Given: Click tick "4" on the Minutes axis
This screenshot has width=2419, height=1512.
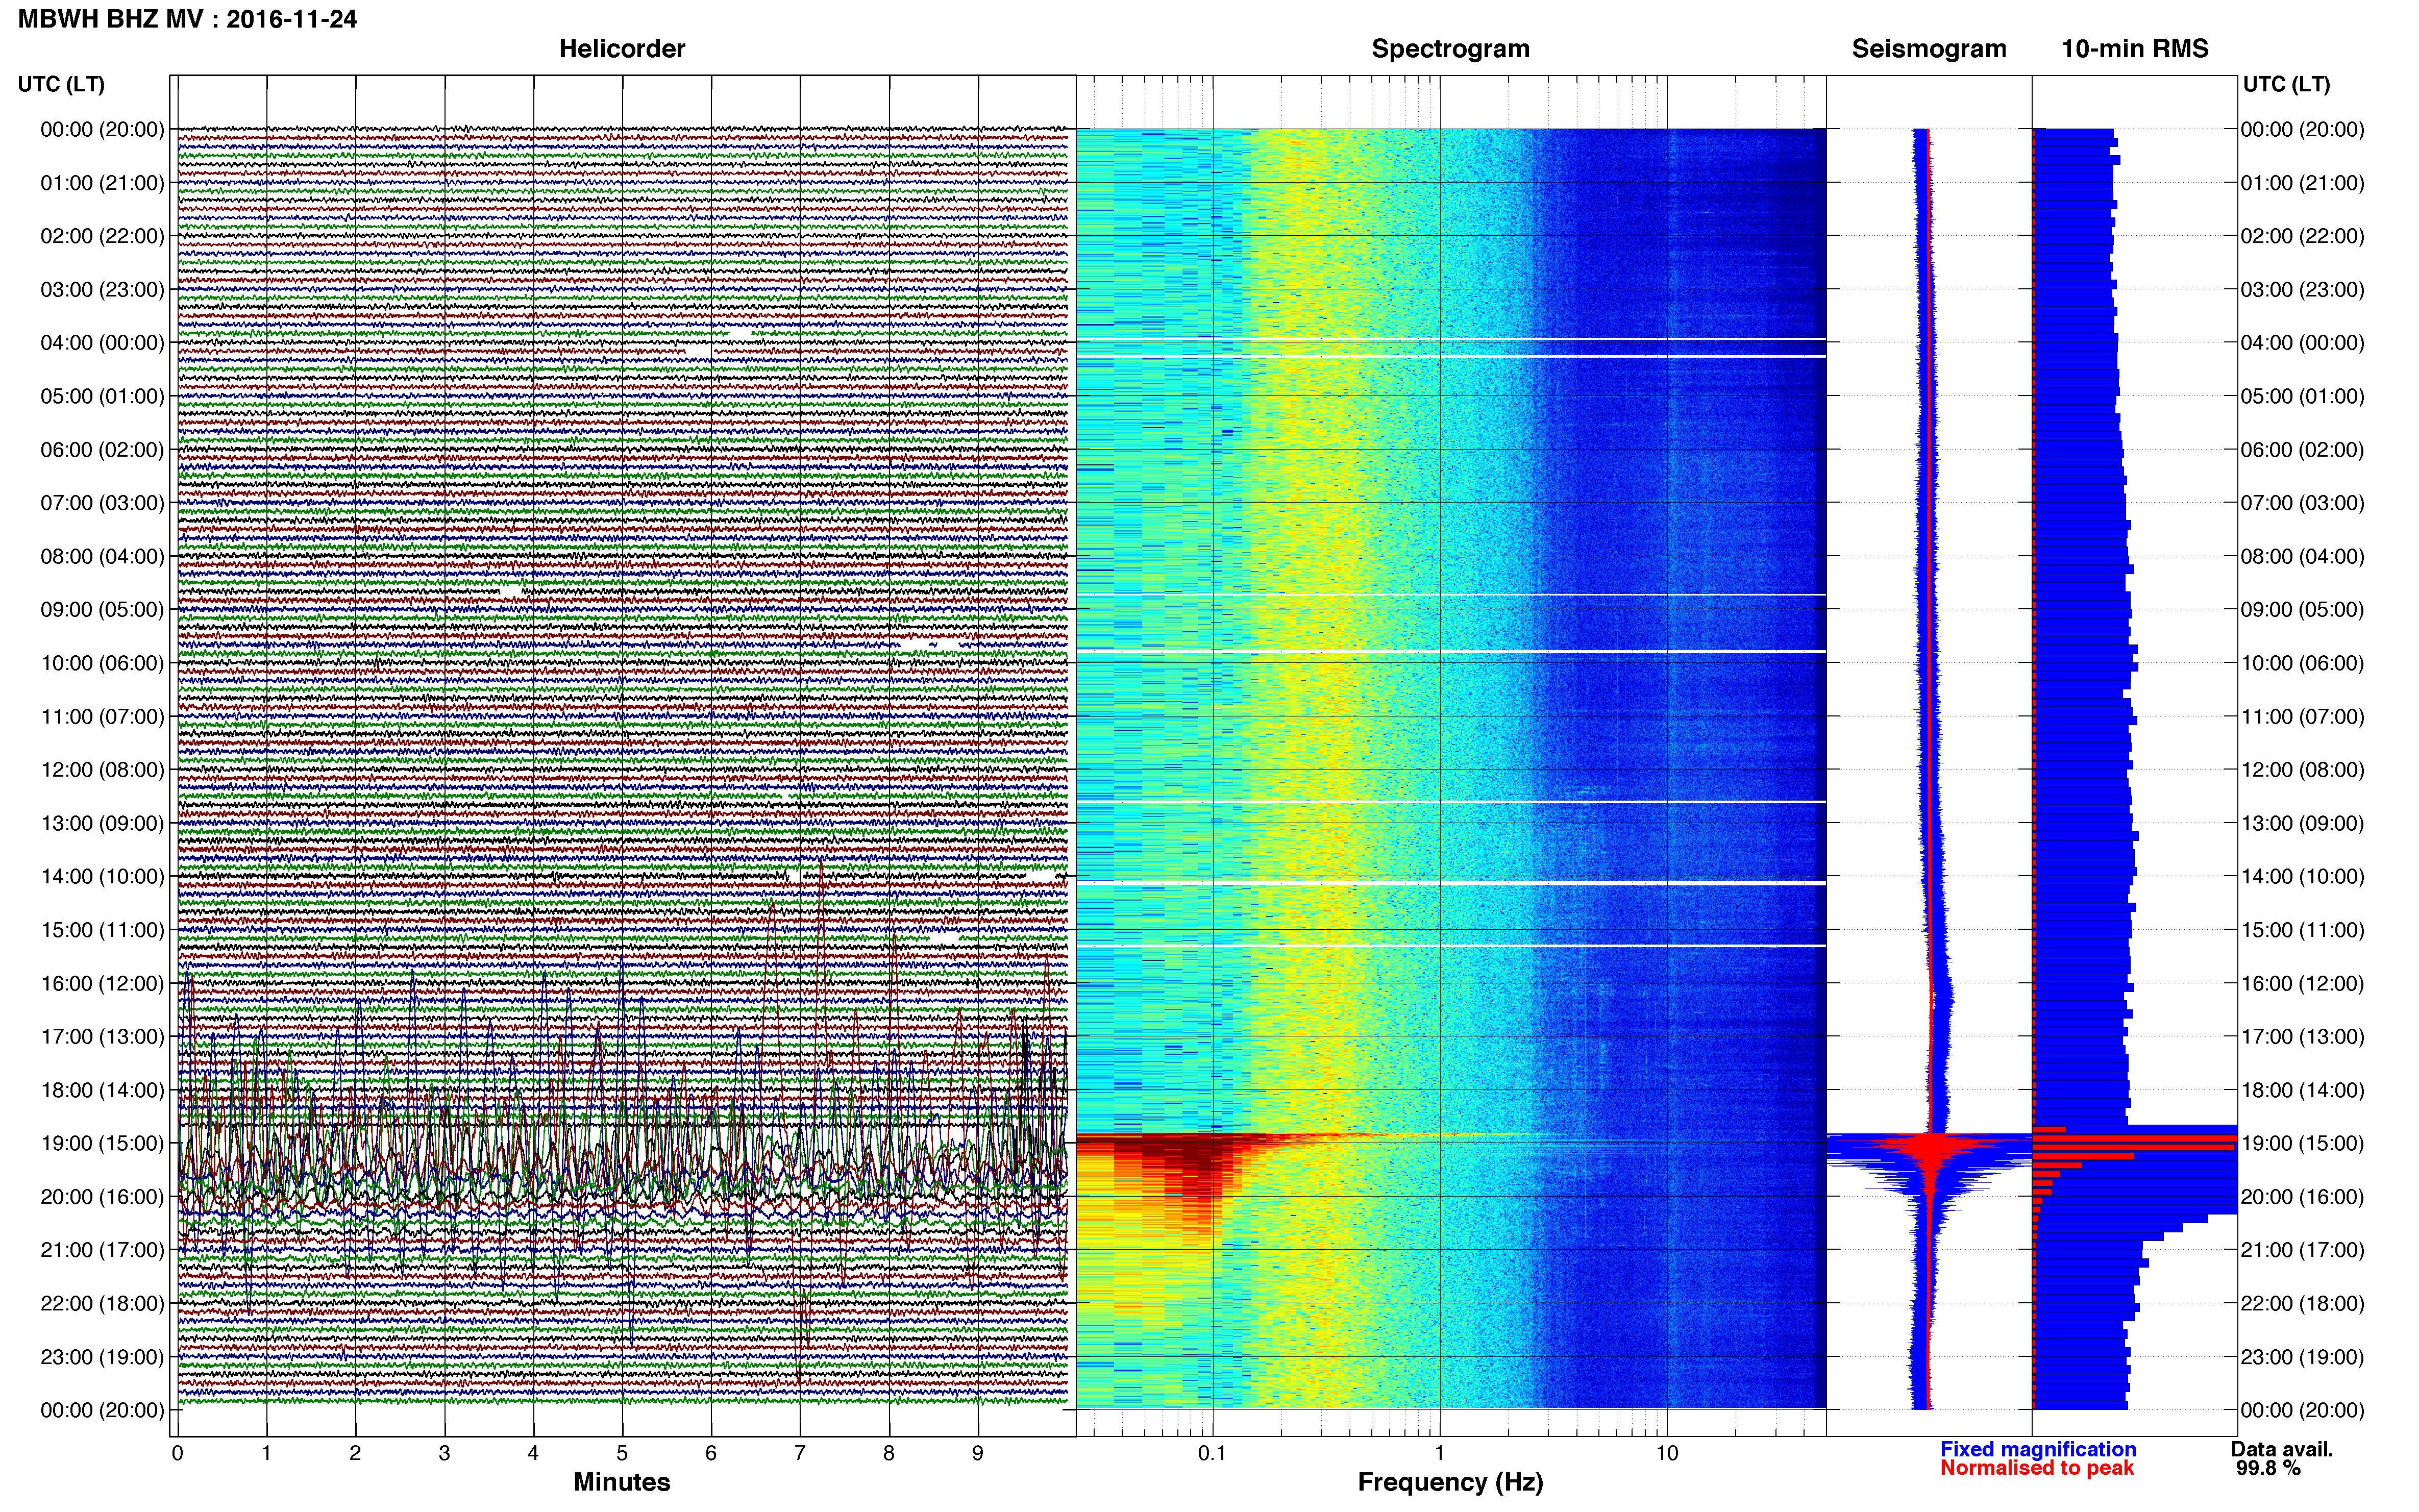Looking at the screenshot, I should (x=533, y=1454).
